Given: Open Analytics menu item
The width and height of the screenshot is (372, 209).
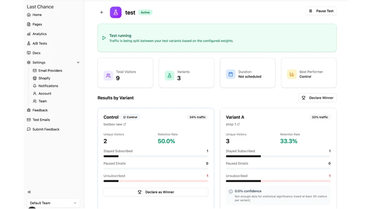Looking at the screenshot, I should click(40, 34).
